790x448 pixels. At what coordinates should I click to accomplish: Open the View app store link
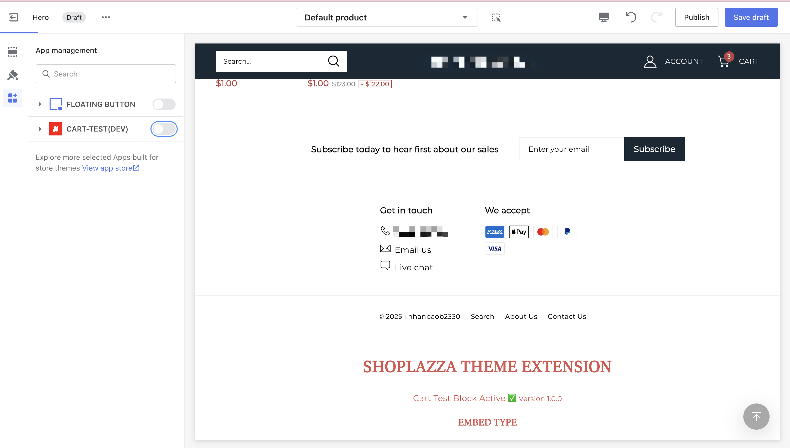(x=111, y=168)
